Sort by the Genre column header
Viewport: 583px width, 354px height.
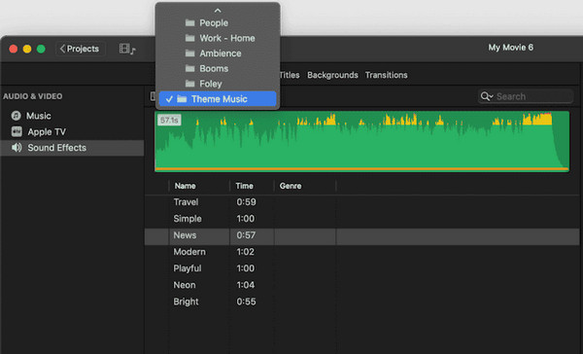[291, 186]
